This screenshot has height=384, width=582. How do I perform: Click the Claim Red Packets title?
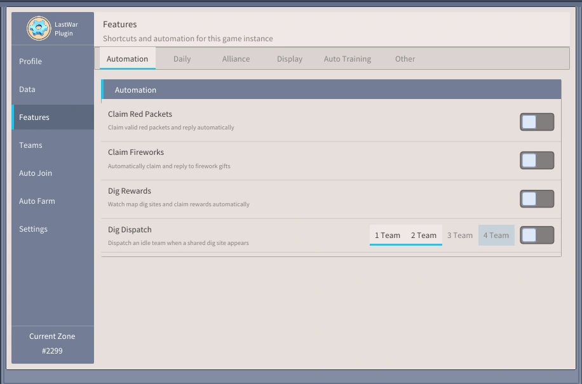point(140,114)
